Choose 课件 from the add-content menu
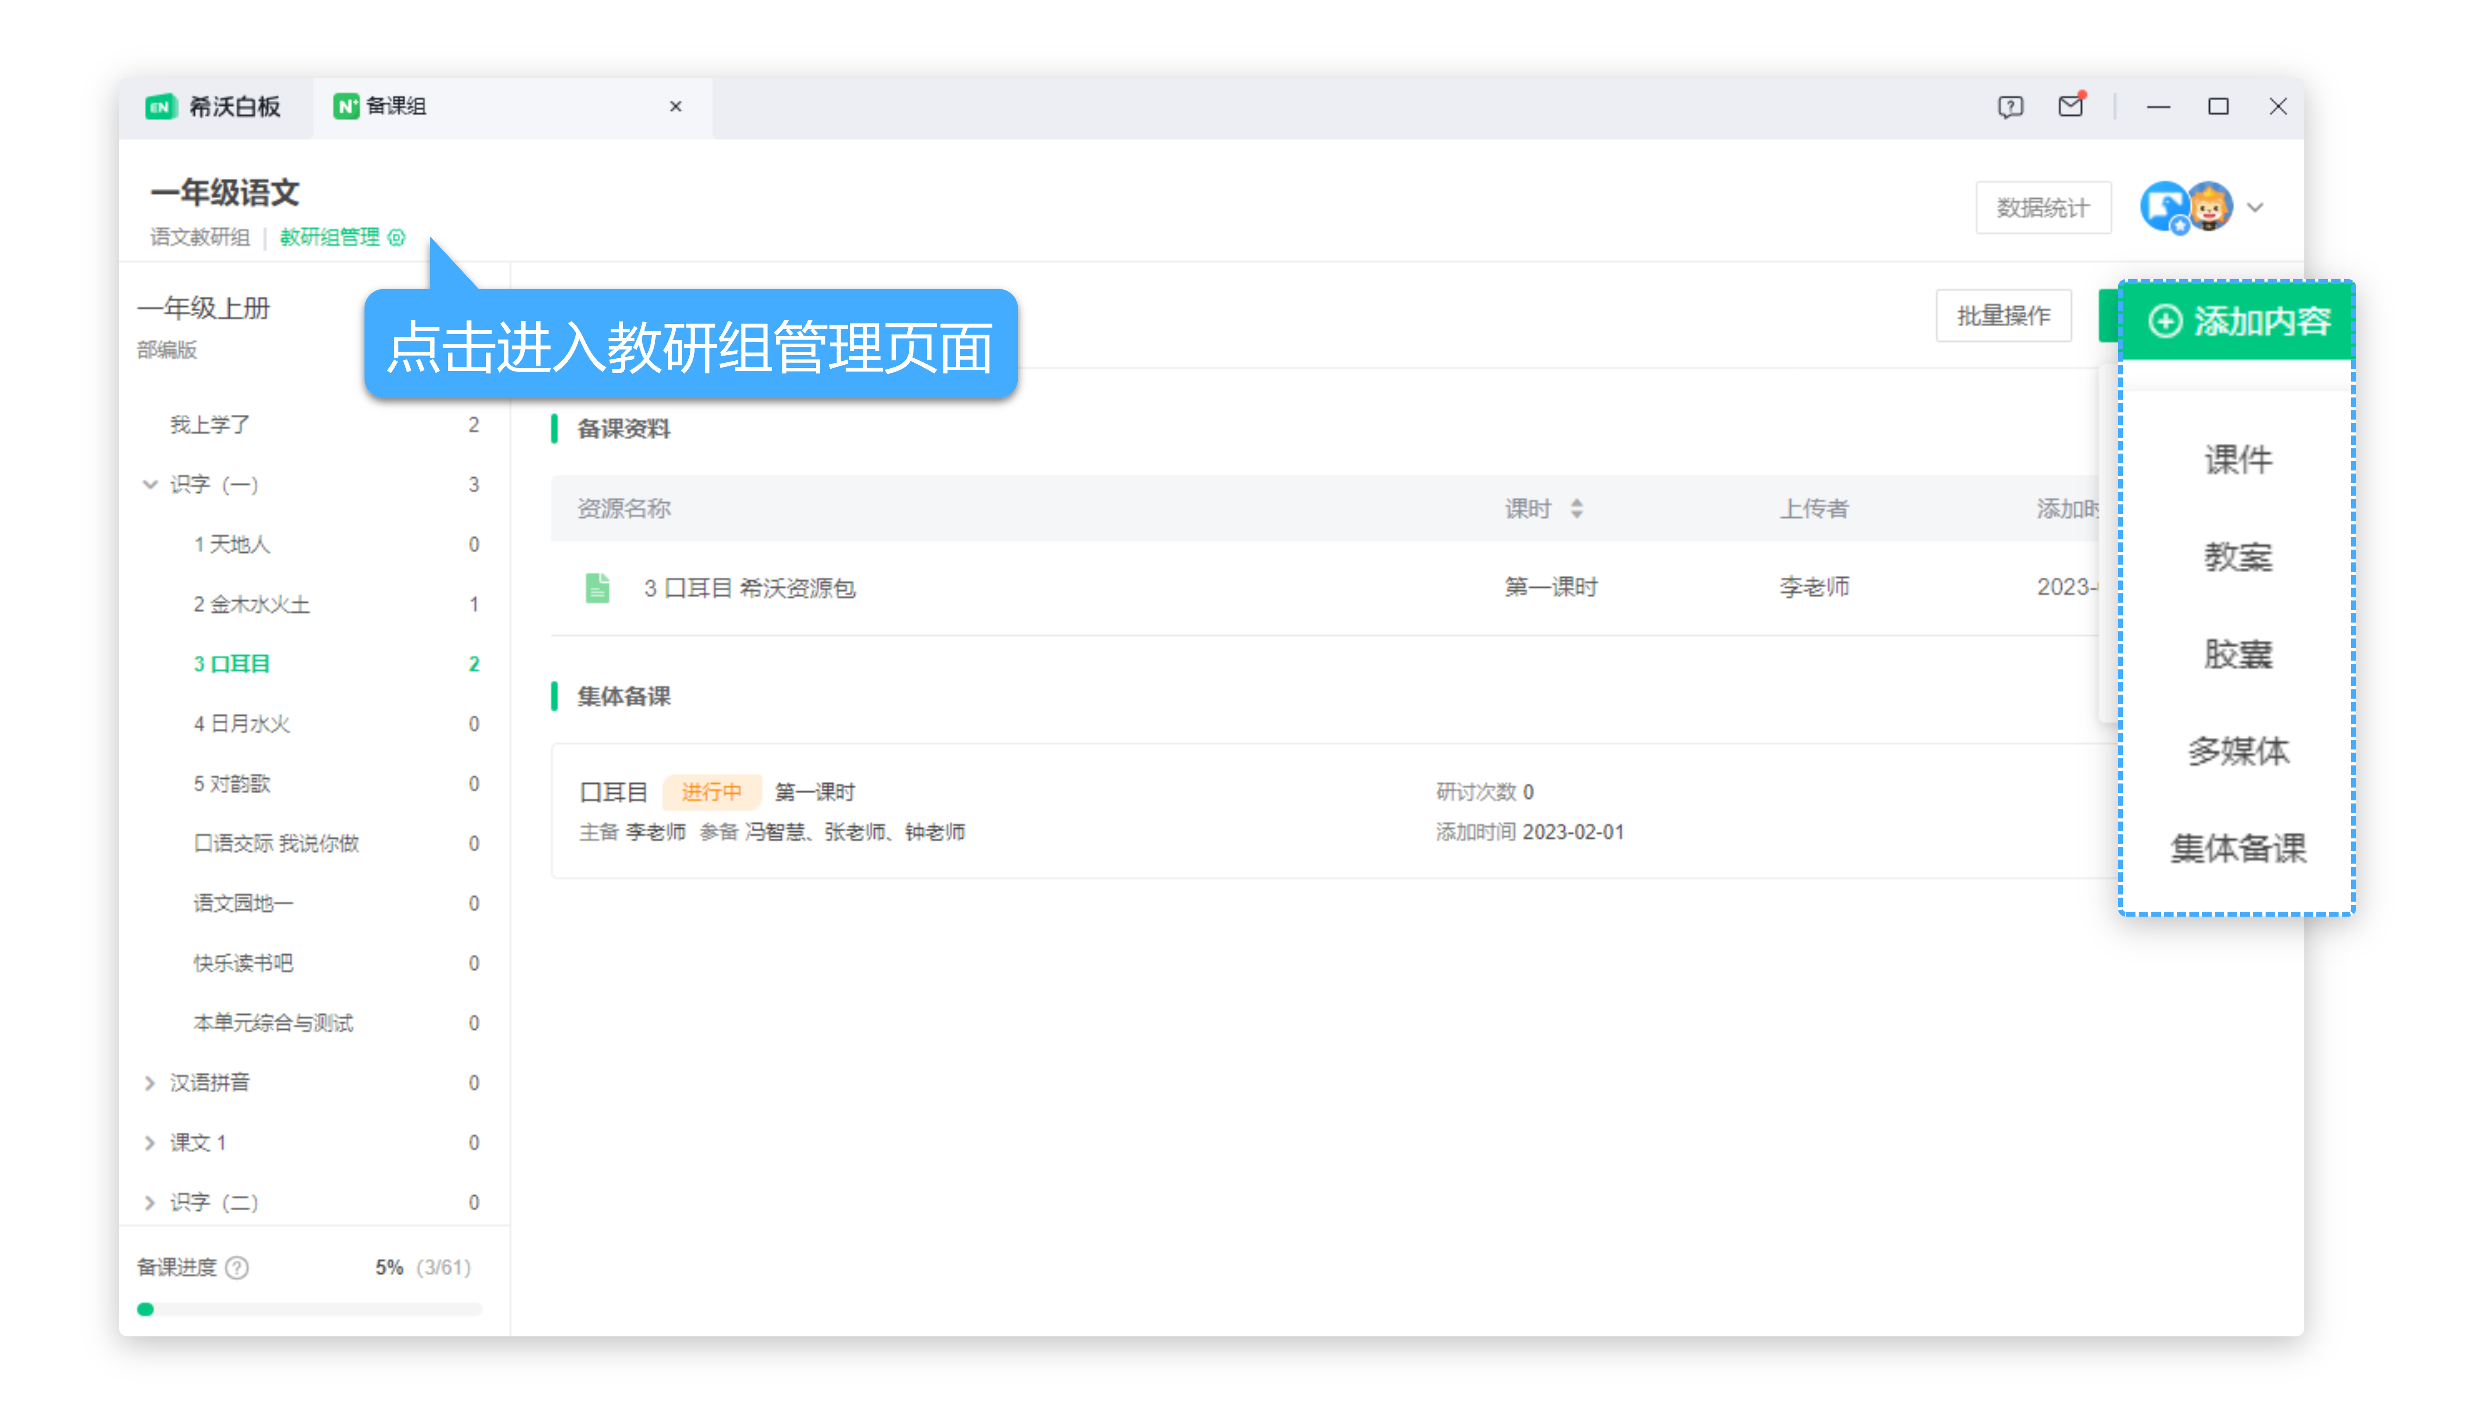This screenshot has height=1413, width=2475. 2238,460
